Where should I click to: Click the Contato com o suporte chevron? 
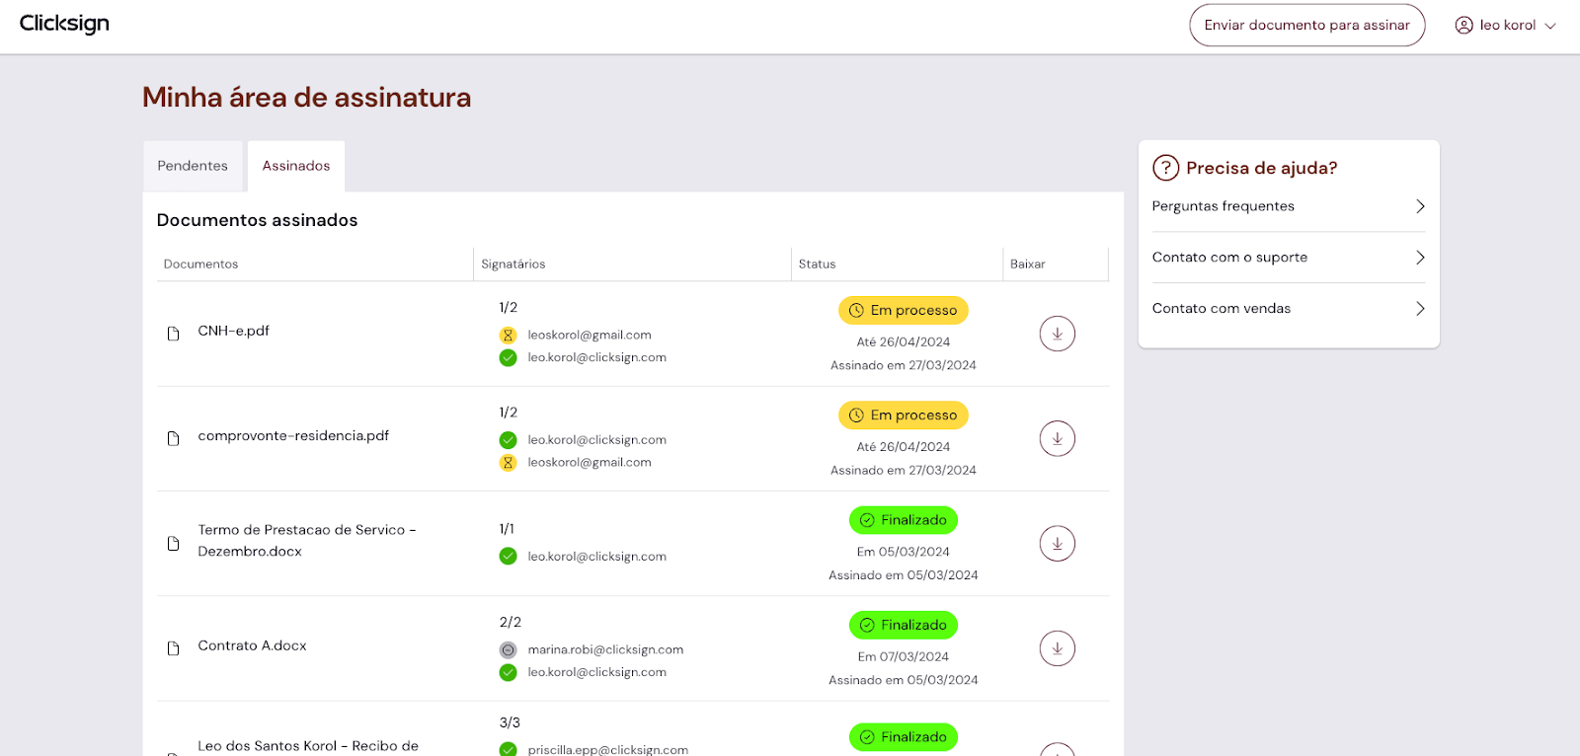1420,258
